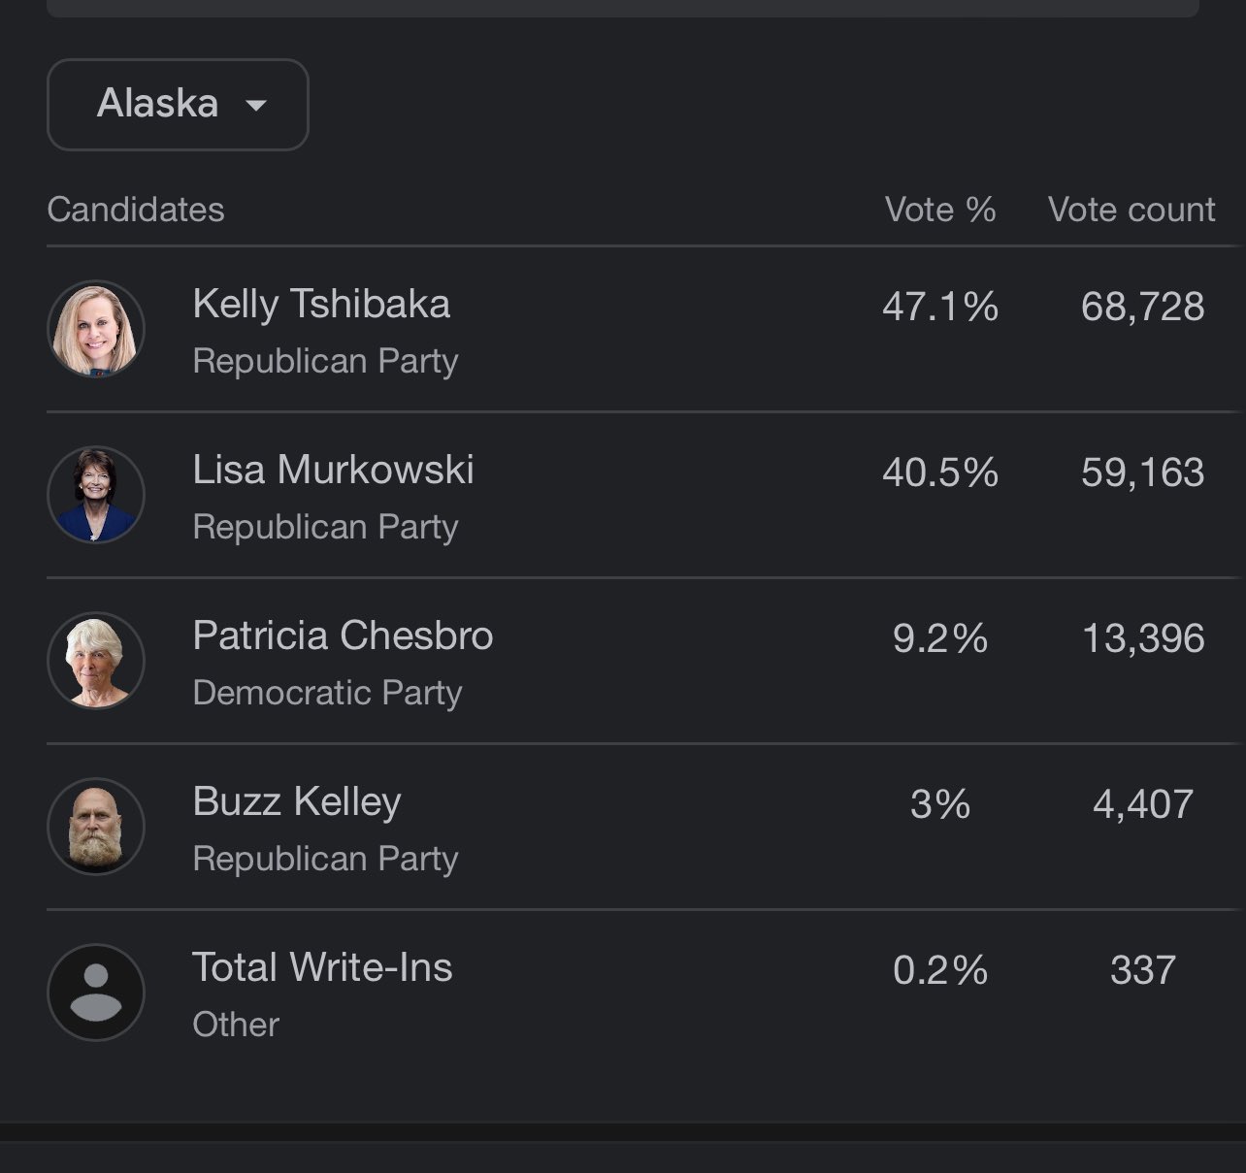
Task: Click Buzz Kelley's profile photo
Action: [96, 827]
